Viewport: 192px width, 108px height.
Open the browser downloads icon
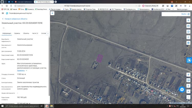click(189, 6)
